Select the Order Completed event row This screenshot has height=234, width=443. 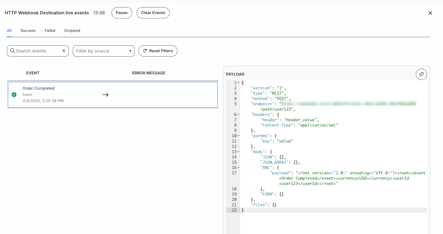[x=113, y=95]
